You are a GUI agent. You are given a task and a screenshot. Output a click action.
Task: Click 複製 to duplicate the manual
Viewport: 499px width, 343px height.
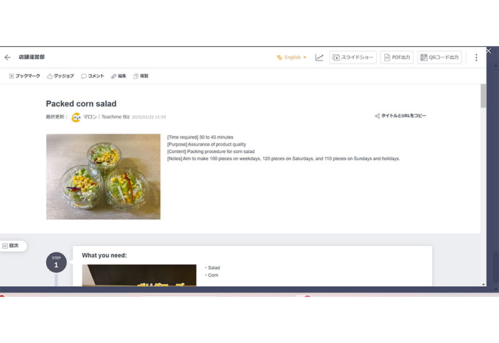pyautogui.click(x=141, y=76)
